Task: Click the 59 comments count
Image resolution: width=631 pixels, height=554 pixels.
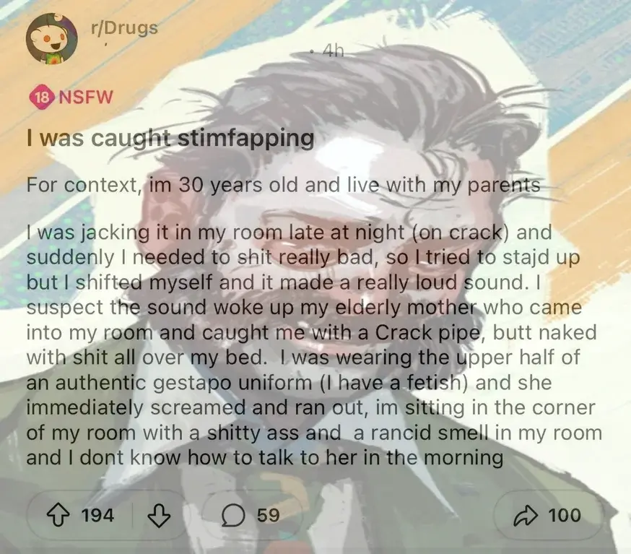Action: tap(268, 515)
